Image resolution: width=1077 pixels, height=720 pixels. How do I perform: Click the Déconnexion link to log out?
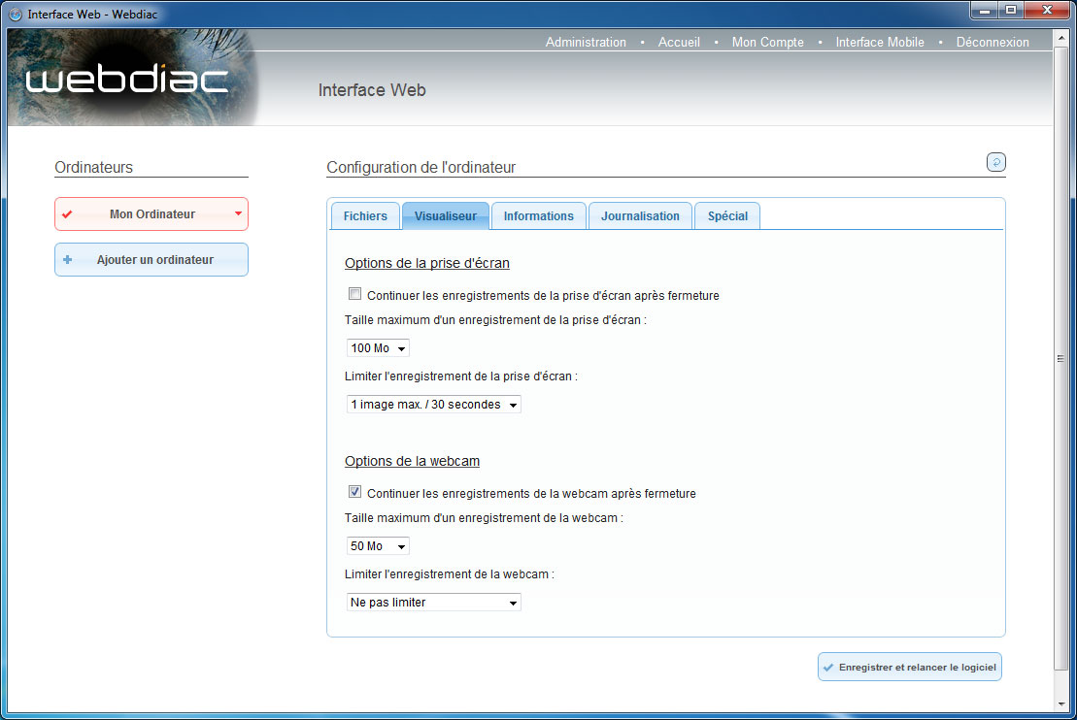click(993, 42)
